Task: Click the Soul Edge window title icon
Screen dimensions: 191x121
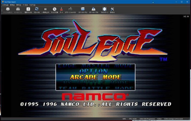Action: [3, 2]
